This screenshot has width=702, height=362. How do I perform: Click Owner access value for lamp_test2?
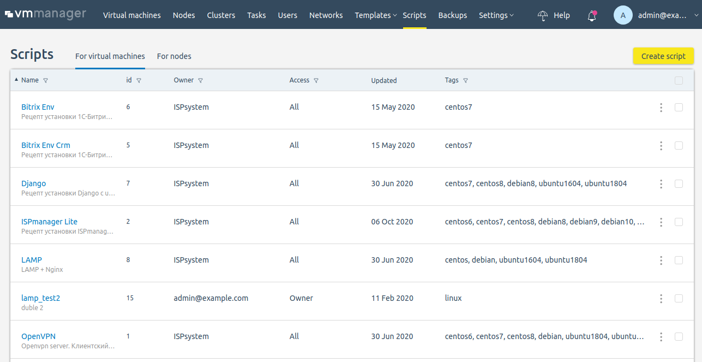coord(301,298)
